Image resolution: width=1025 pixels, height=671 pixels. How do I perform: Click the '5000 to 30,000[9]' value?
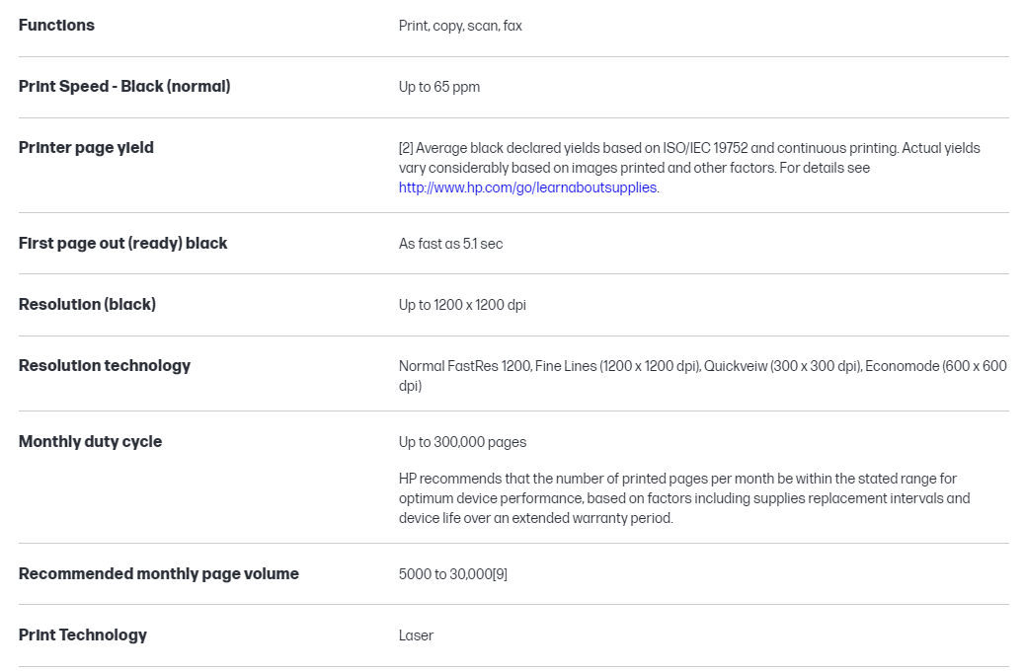point(453,574)
